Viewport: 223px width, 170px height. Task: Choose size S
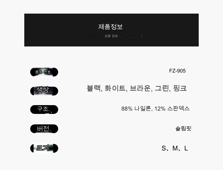(164, 148)
